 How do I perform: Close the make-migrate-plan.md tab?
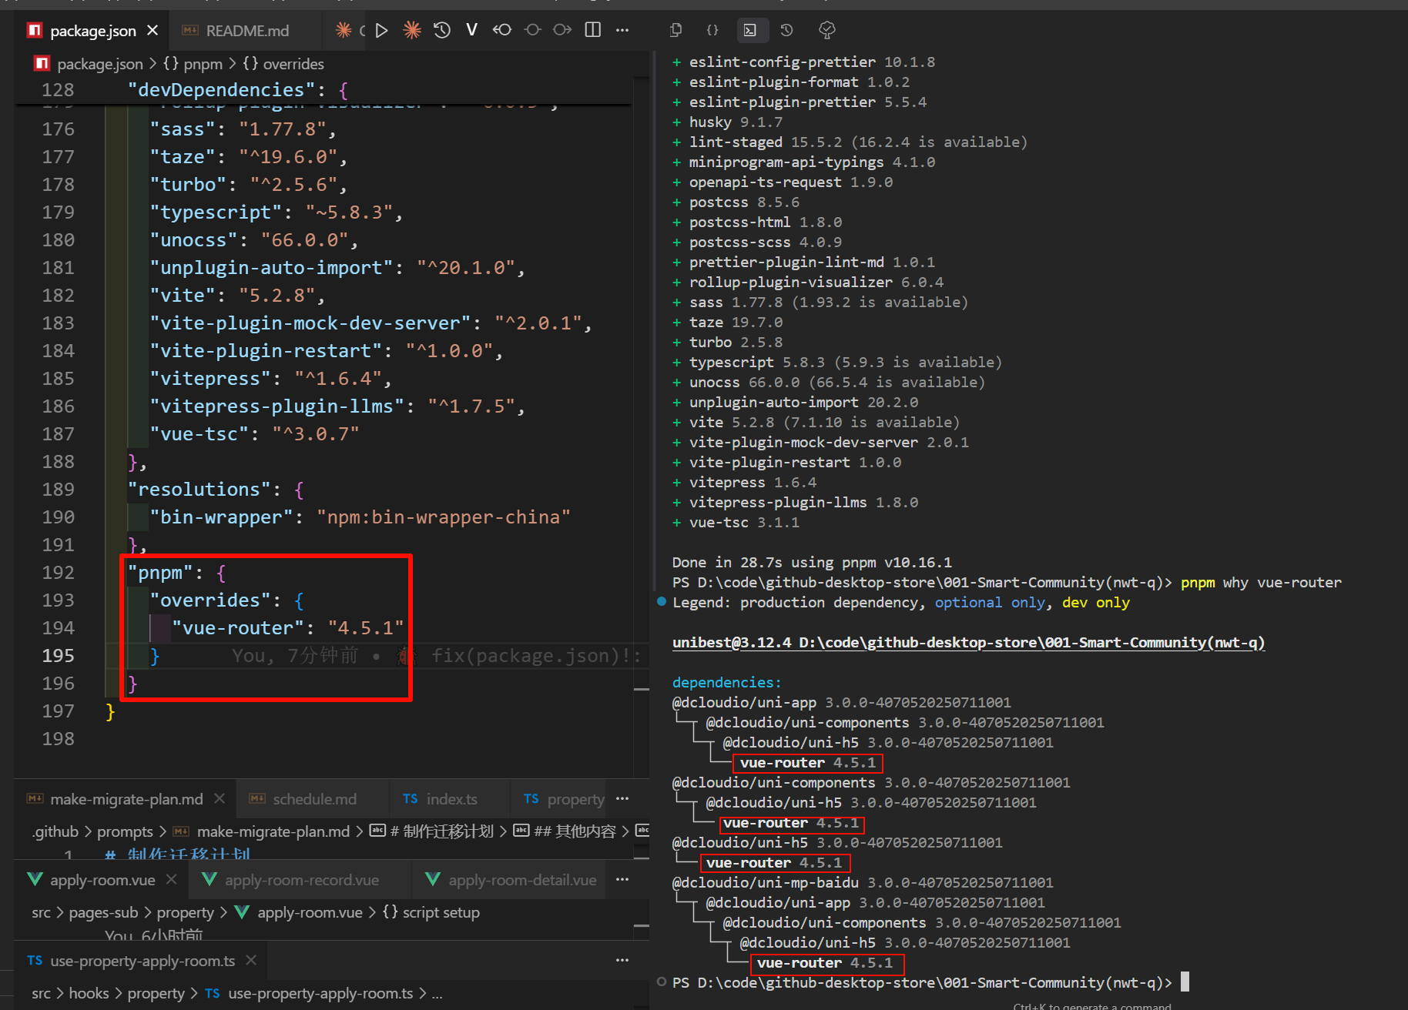pos(220,798)
